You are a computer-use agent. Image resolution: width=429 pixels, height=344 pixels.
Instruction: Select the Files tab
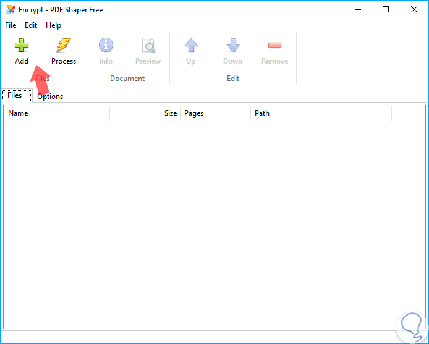17,95
